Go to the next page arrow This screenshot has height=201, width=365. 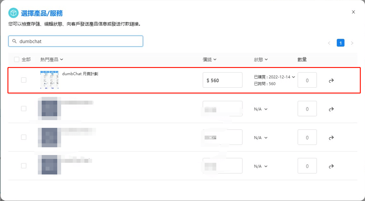[x=352, y=43]
